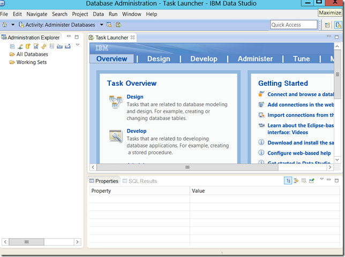Open the Help menu
The width and height of the screenshot is (345, 257).
(x=152, y=14)
